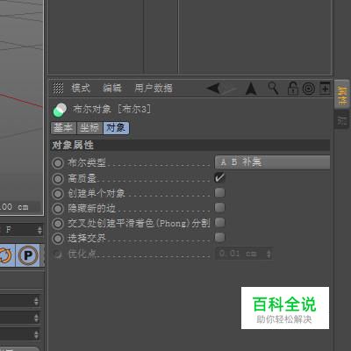Switch to the 坐标 tab
Screen dimensions: 351x351
tap(90, 128)
